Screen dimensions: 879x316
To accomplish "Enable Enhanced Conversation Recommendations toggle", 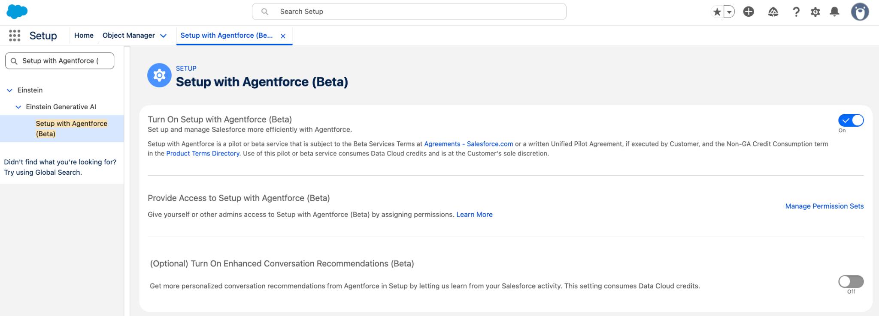I will click(851, 281).
